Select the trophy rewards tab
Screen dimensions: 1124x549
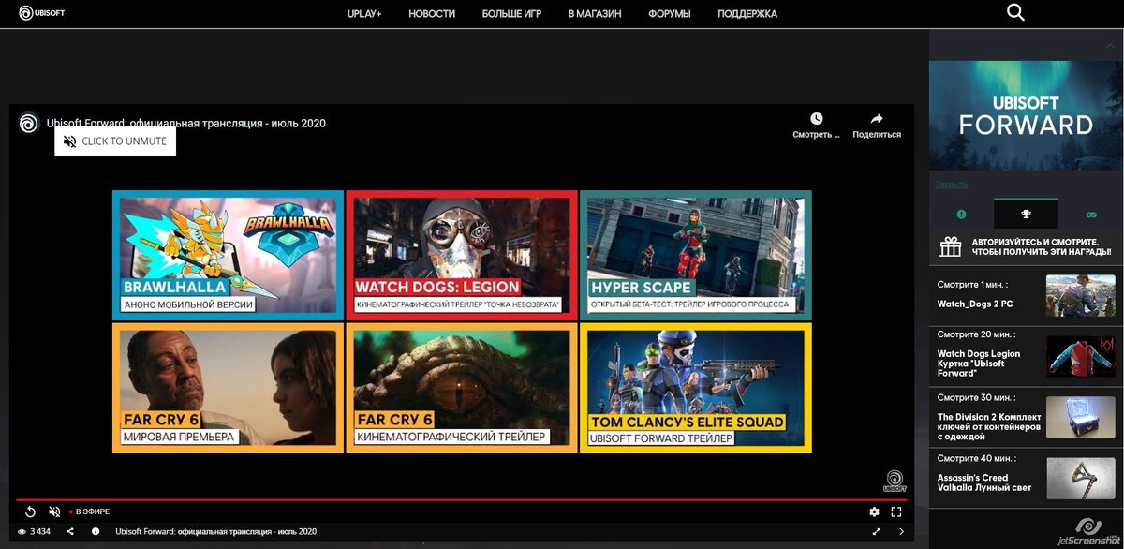(1026, 215)
